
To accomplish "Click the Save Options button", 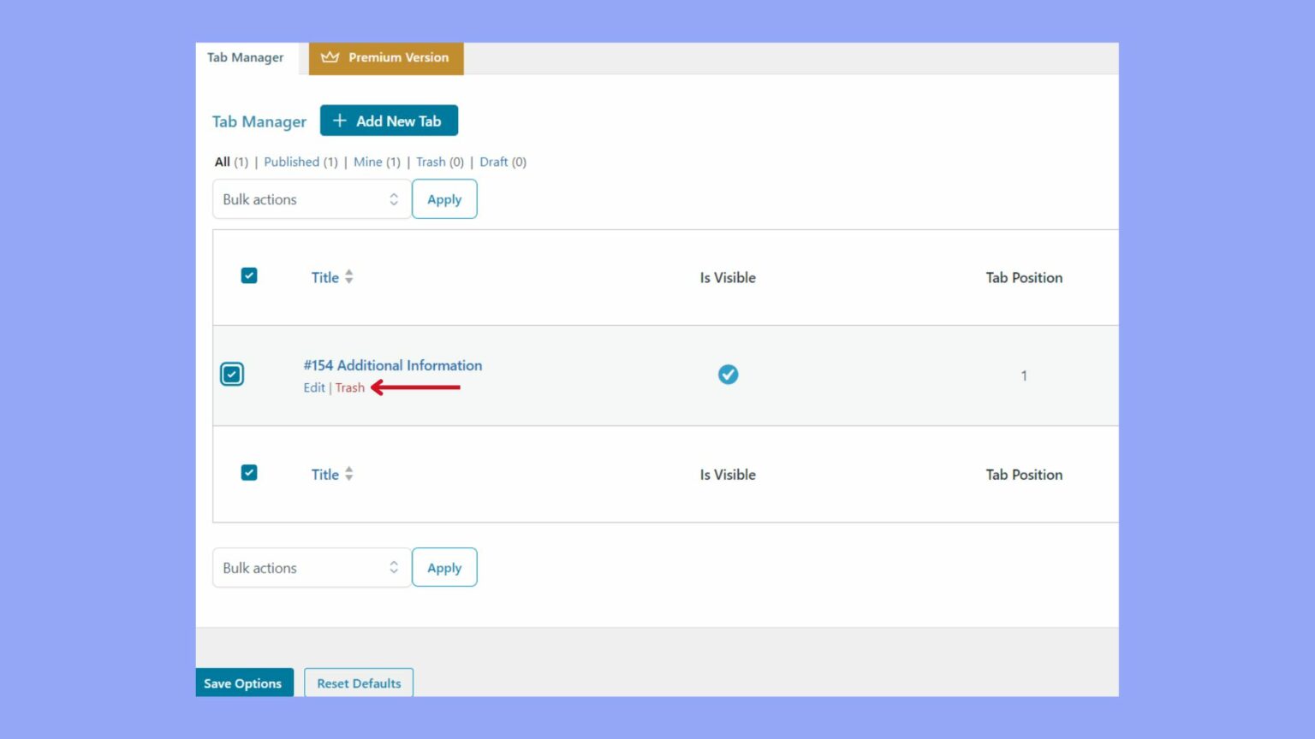I will (243, 683).
